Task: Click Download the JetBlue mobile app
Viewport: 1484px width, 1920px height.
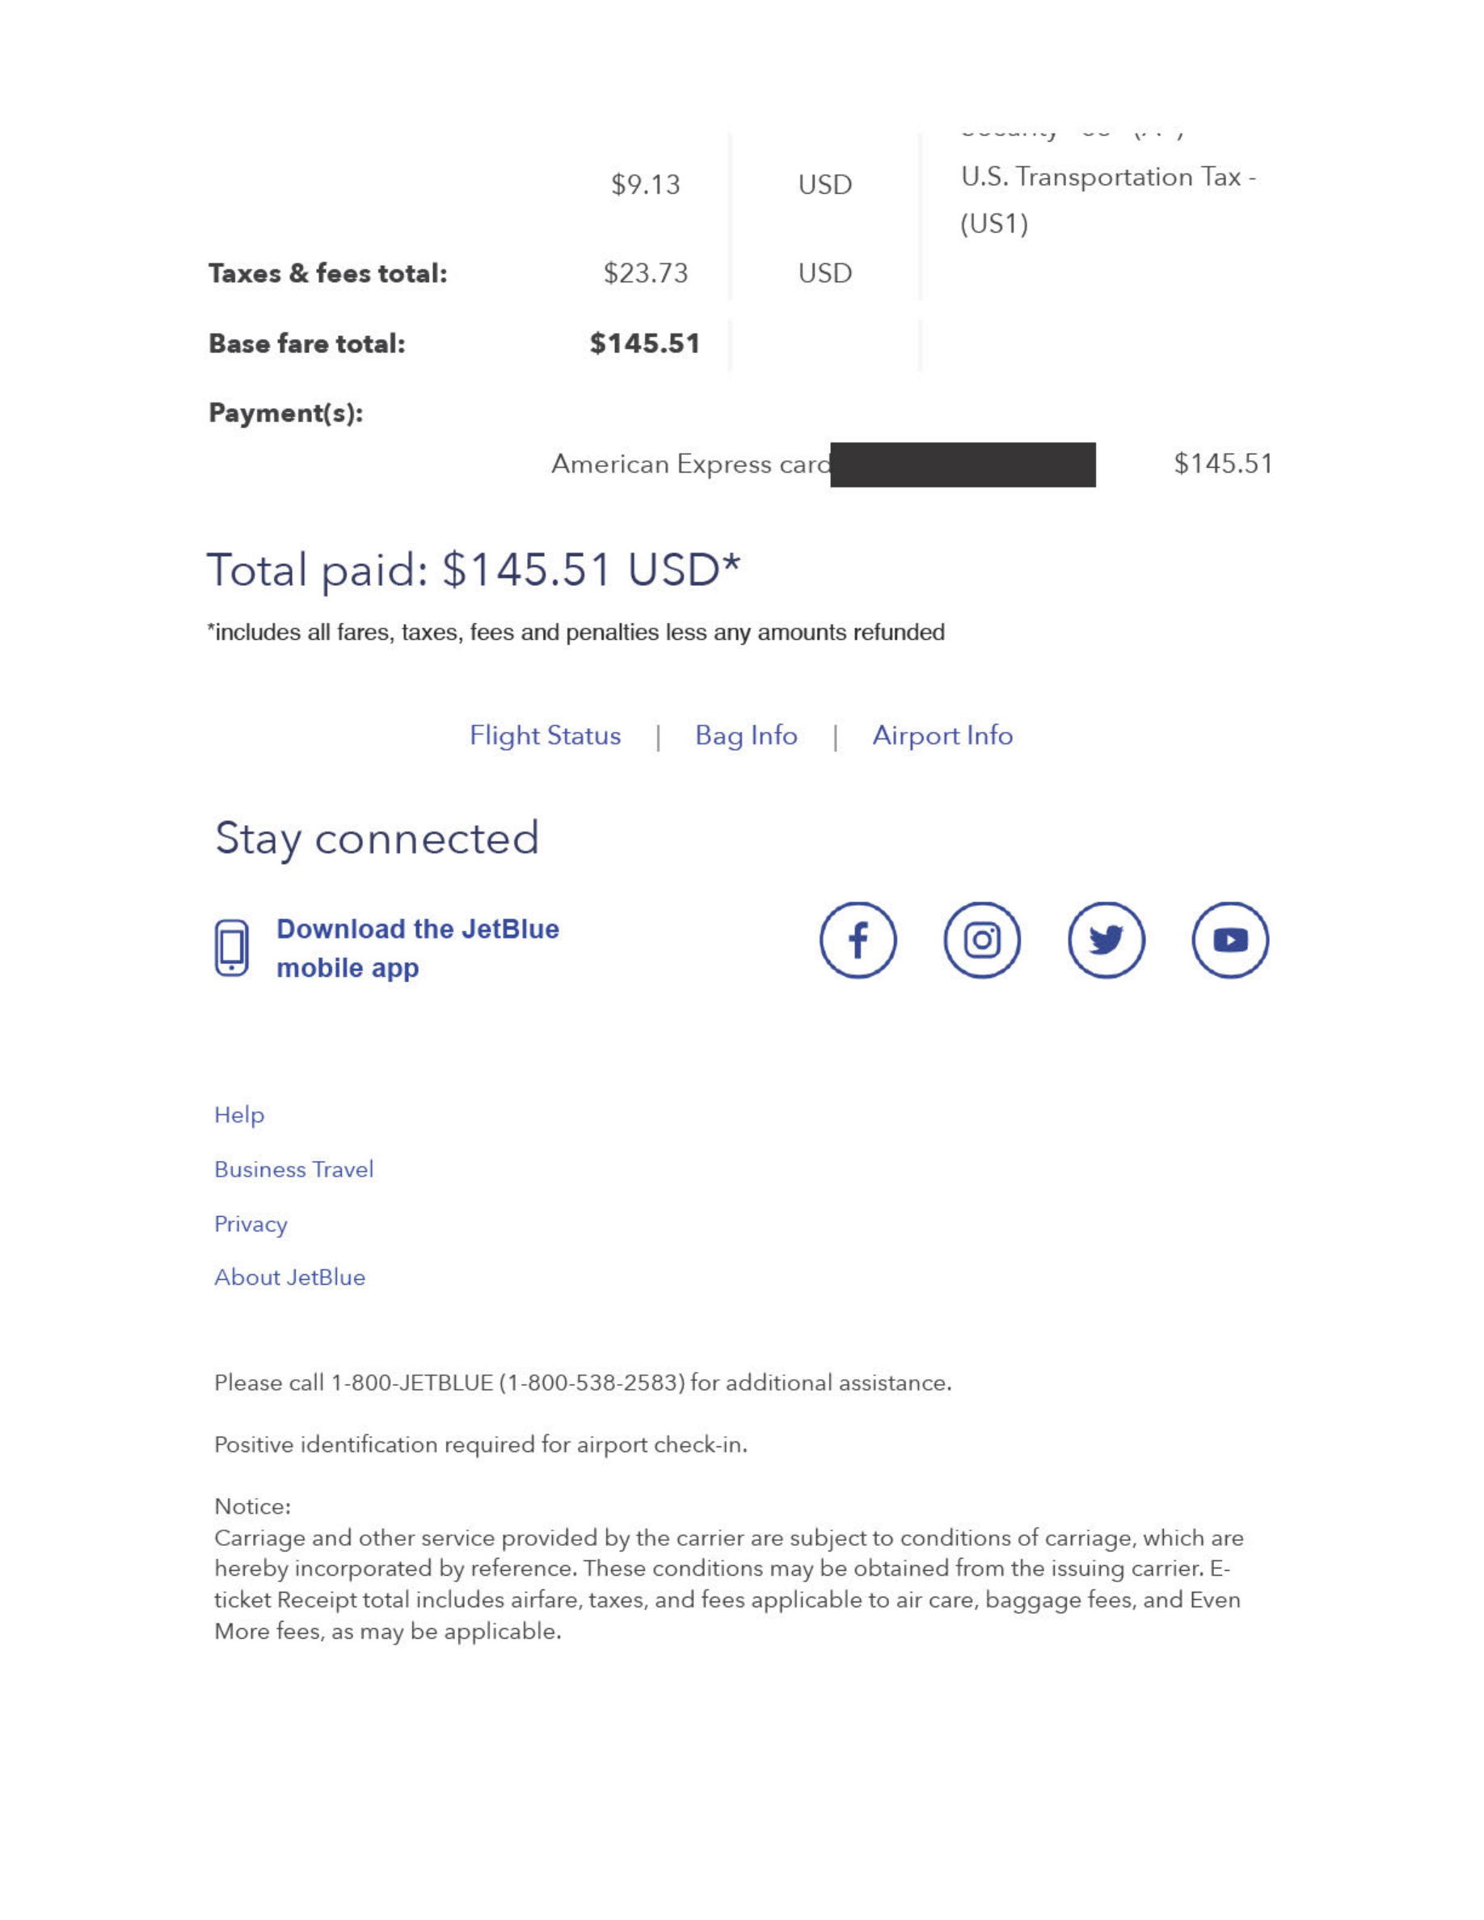Action: tap(418, 948)
